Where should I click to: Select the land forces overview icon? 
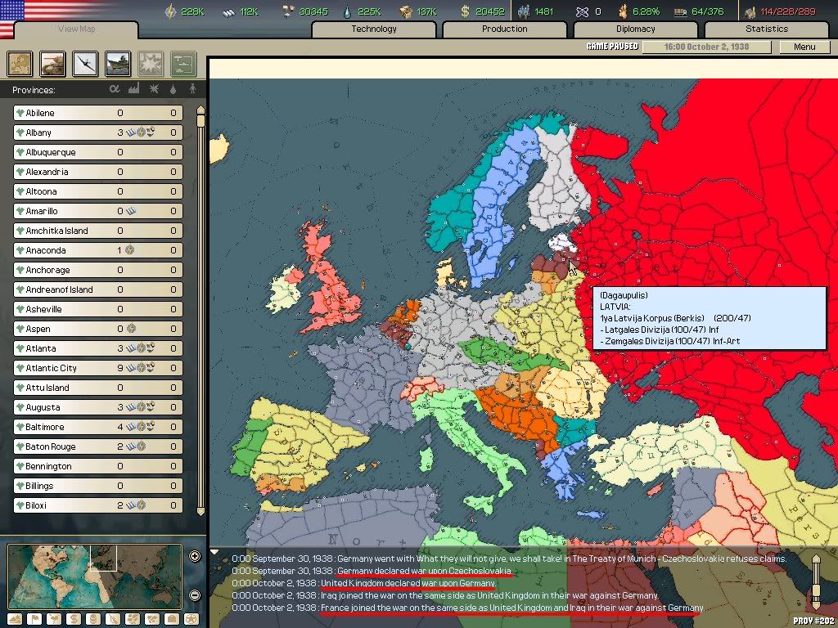click(52, 64)
